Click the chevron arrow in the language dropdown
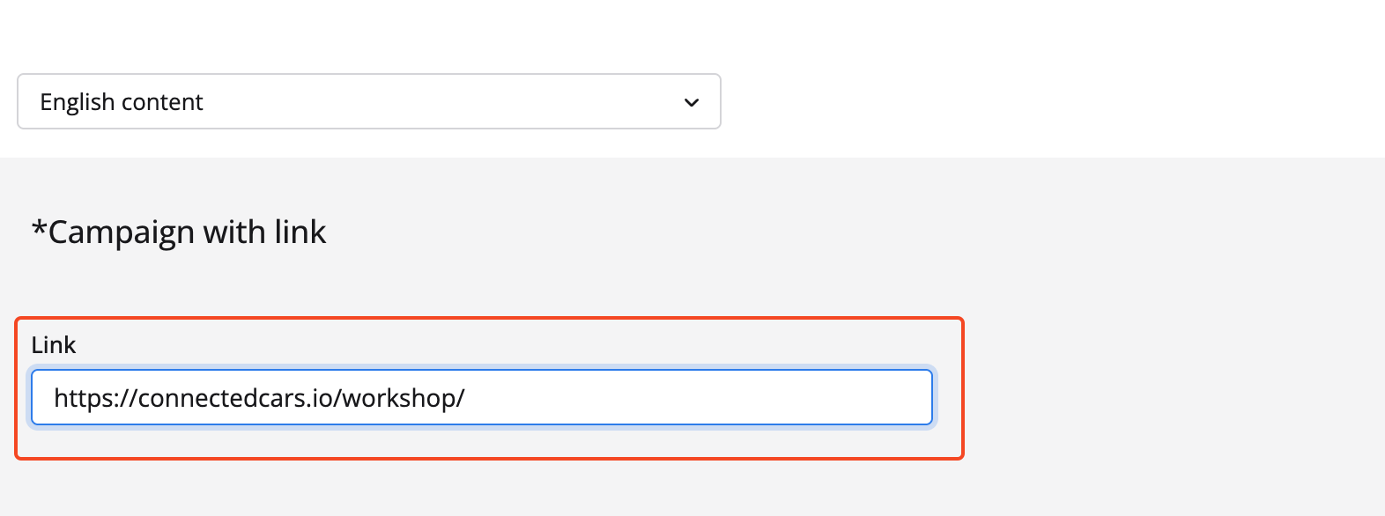The width and height of the screenshot is (1385, 516). pyautogui.click(x=692, y=102)
